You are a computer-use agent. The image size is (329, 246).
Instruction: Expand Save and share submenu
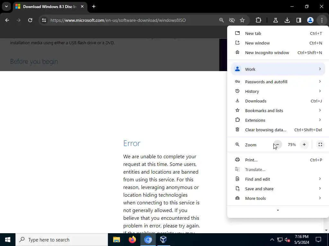278,189
